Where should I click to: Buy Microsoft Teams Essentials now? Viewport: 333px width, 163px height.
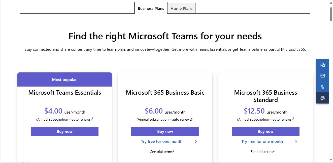[x=64, y=131]
